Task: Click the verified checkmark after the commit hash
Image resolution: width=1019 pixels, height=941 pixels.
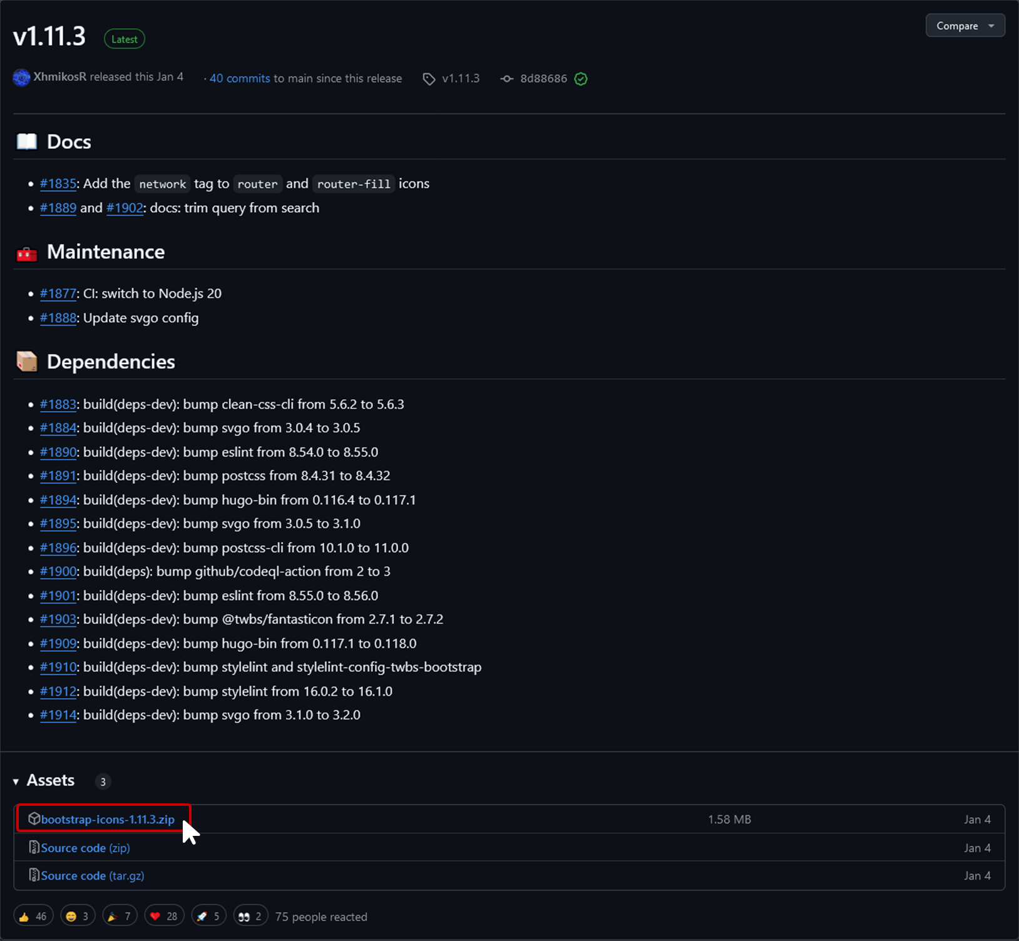Action: point(580,78)
